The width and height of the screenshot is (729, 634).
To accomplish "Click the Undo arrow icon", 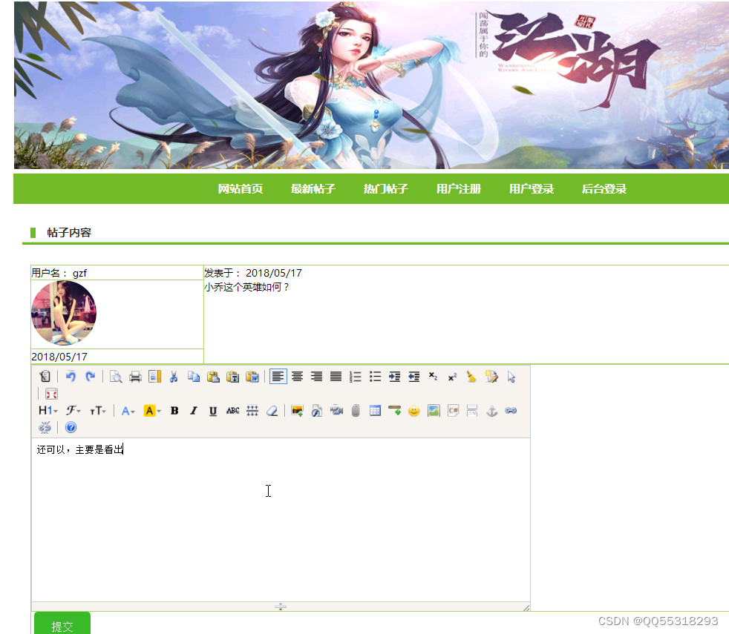I will tap(70, 377).
